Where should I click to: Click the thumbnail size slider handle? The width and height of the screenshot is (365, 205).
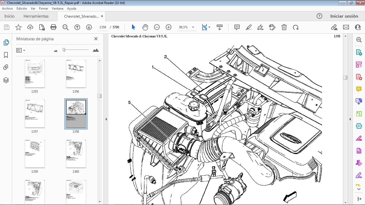[64, 50]
